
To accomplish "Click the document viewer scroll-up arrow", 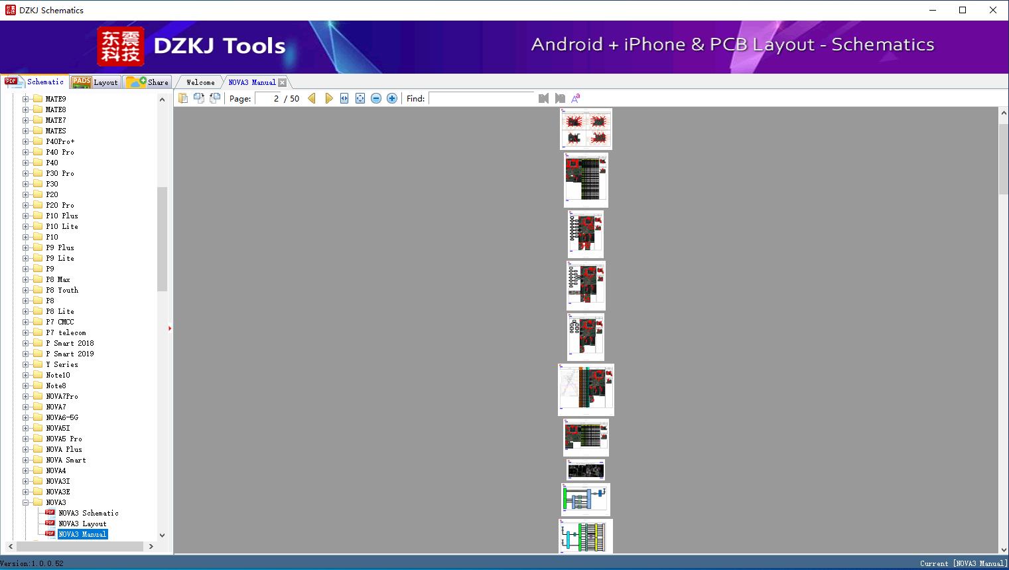I will 1003,113.
